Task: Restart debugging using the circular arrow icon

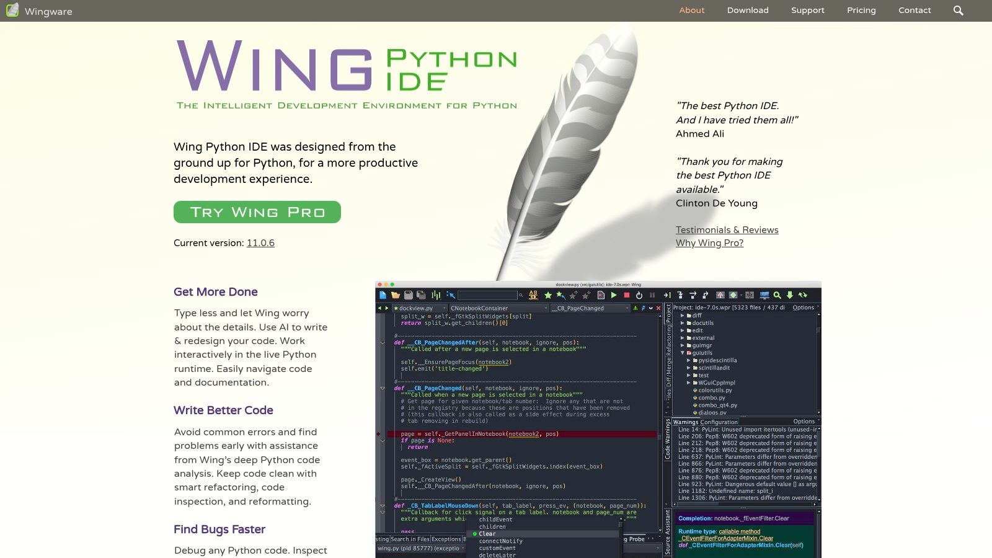Action: [639, 295]
